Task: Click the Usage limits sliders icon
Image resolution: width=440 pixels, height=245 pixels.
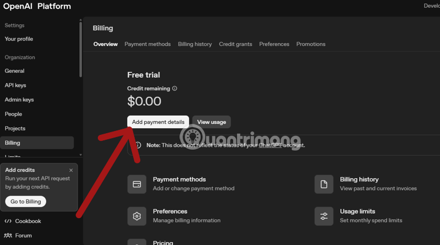Action: click(324, 216)
